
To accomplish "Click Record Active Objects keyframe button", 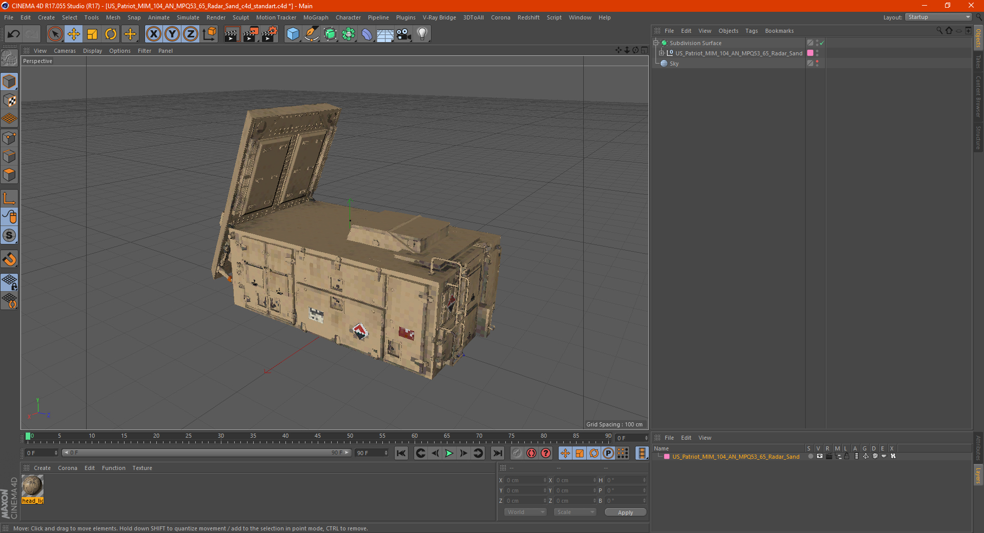I will tap(517, 453).
